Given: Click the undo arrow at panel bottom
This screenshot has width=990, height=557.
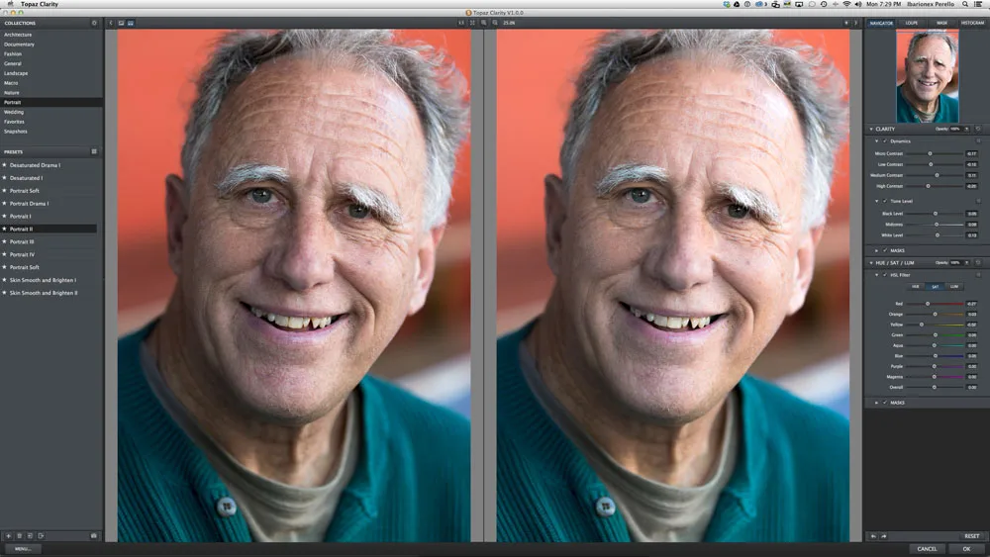Looking at the screenshot, I should [x=874, y=536].
